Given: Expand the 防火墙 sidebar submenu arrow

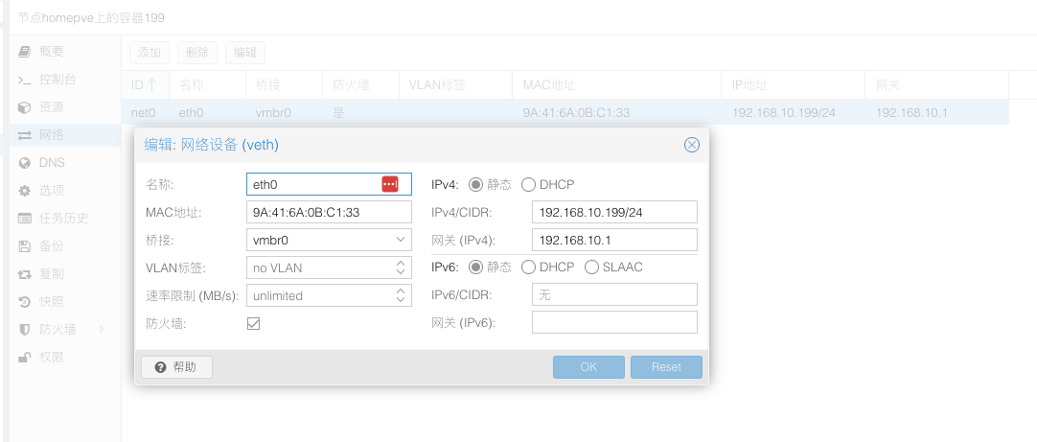Looking at the screenshot, I should pyautogui.click(x=102, y=330).
